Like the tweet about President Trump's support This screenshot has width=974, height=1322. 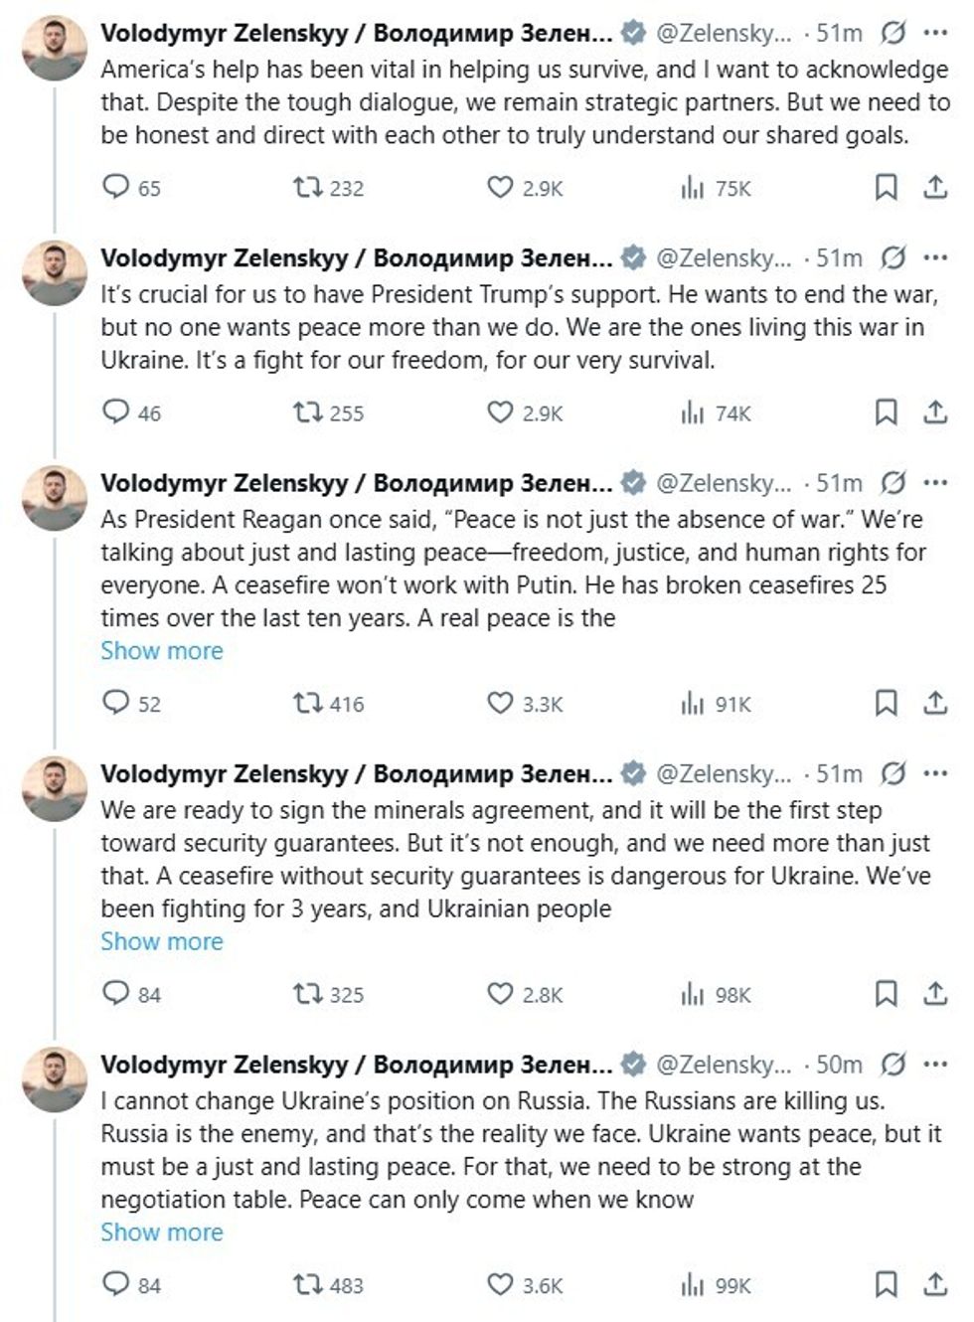click(x=500, y=412)
